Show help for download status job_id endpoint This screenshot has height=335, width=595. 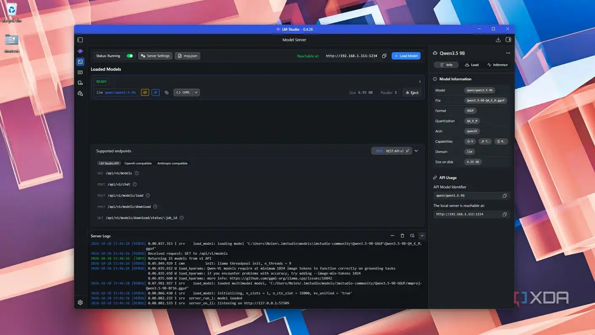point(182,218)
